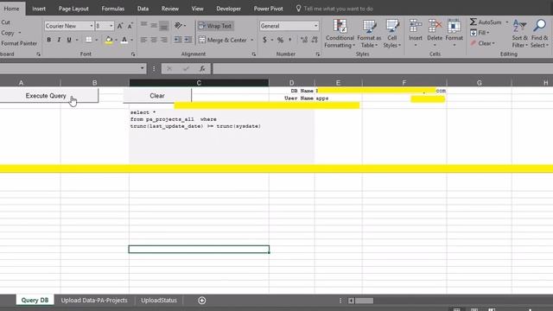This screenshot has width=553, height=311.
Task: Click the Clear worksheet button
Action: tap(157, 96)
